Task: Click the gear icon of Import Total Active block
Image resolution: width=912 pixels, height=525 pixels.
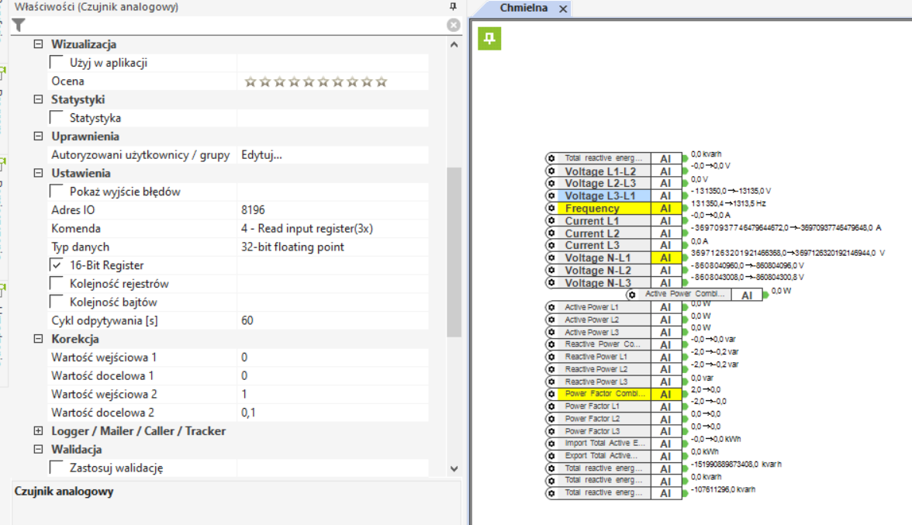Action: pos(551,444)
